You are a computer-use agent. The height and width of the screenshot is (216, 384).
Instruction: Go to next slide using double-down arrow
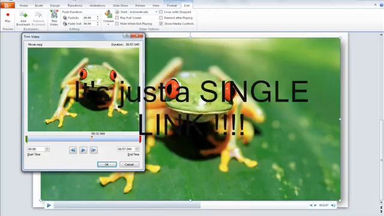(382, 211)
